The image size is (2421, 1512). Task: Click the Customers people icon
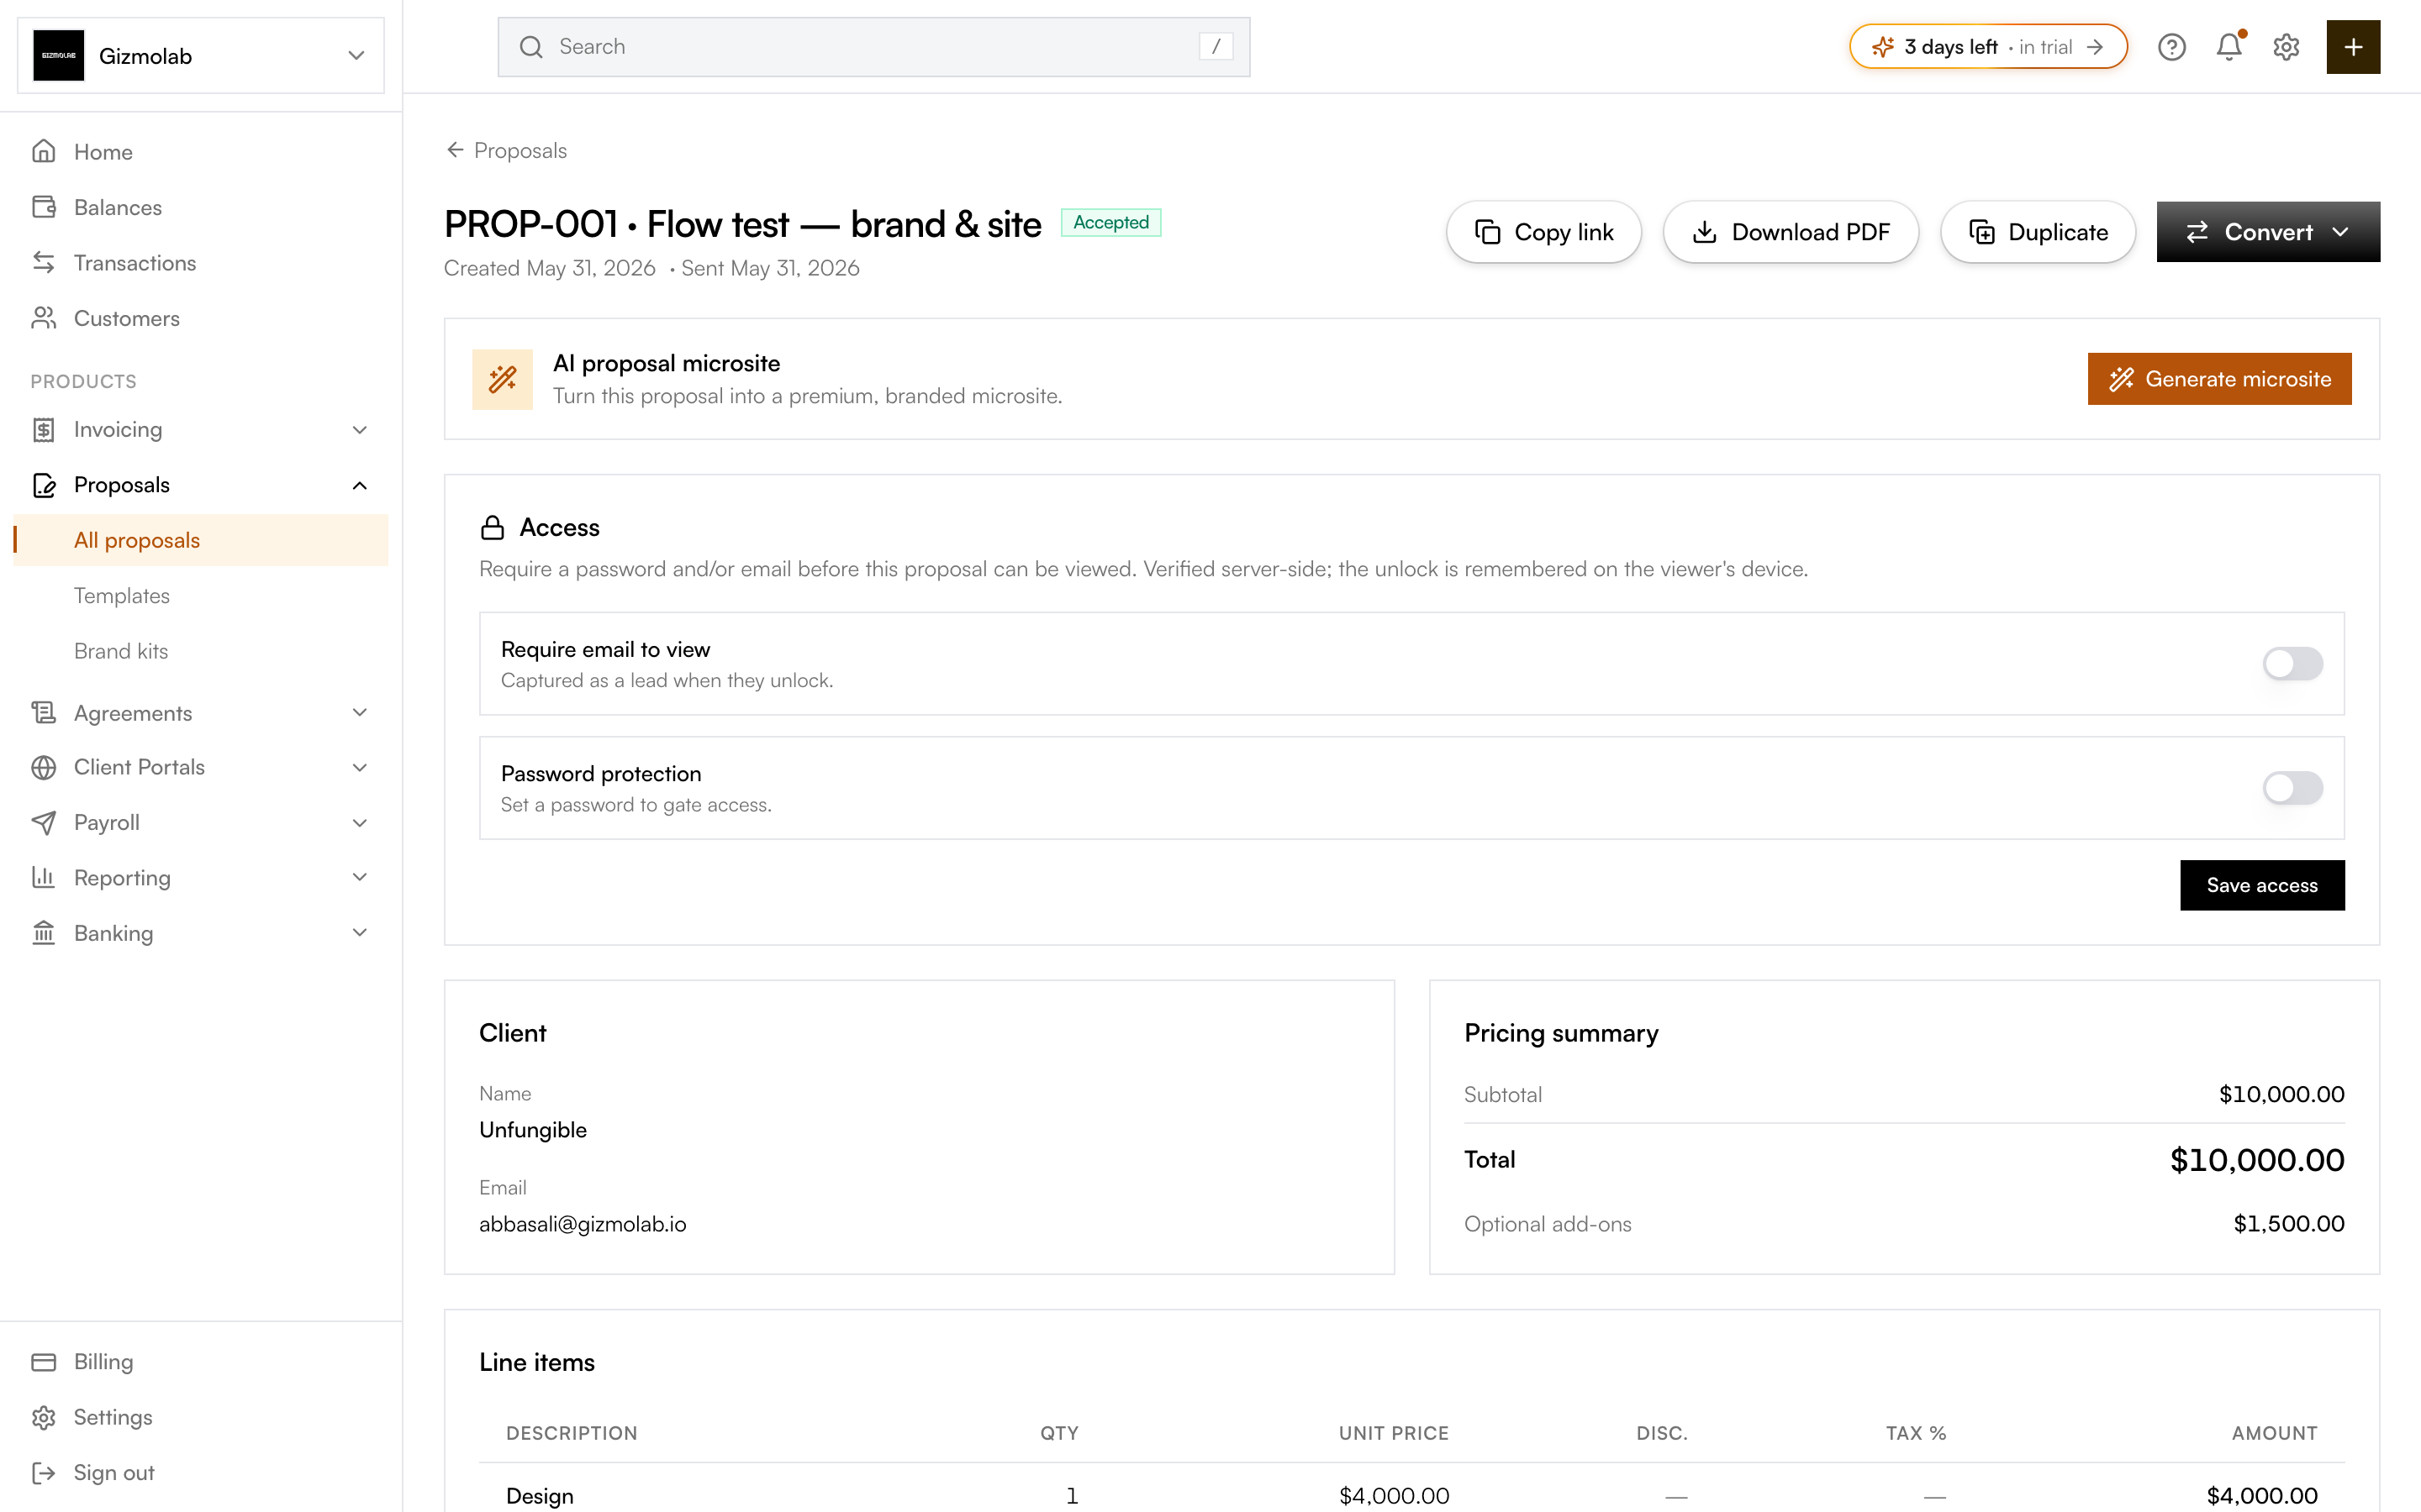(44, 318)
